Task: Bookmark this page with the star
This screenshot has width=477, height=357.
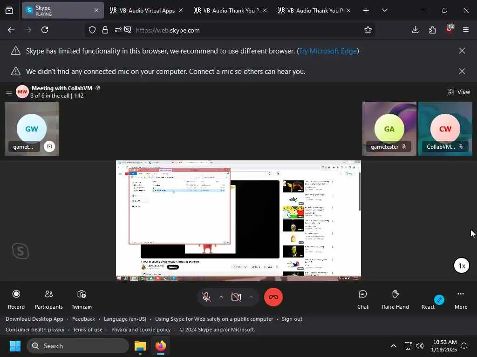Action: tap(368, 30)
